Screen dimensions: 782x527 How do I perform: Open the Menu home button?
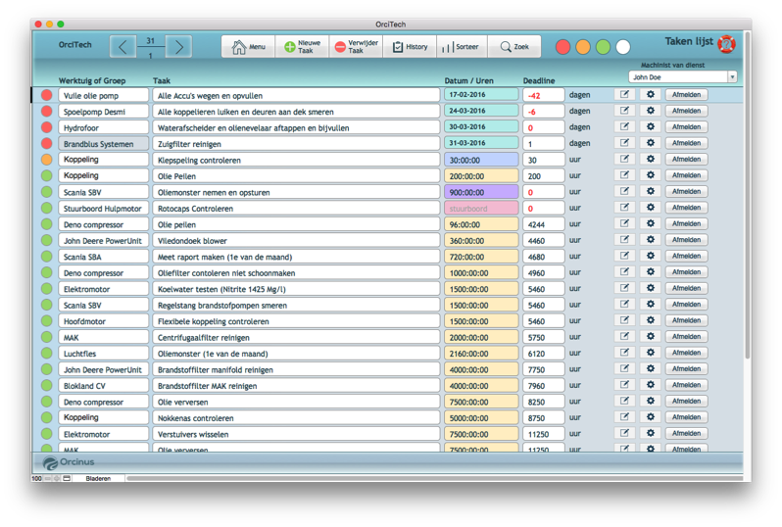click(248, 47)
